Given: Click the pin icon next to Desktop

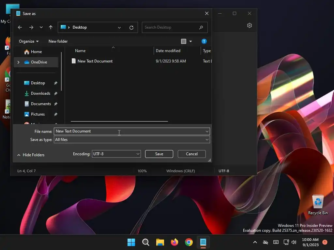Looking at the screenshot, I should [55, 83].
